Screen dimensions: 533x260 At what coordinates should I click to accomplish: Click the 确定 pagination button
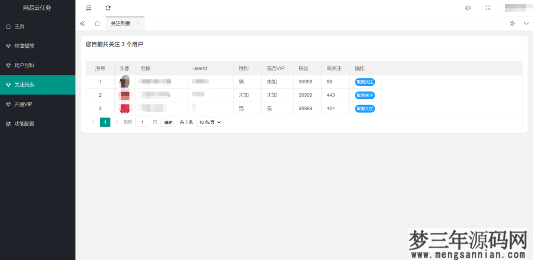168,122
